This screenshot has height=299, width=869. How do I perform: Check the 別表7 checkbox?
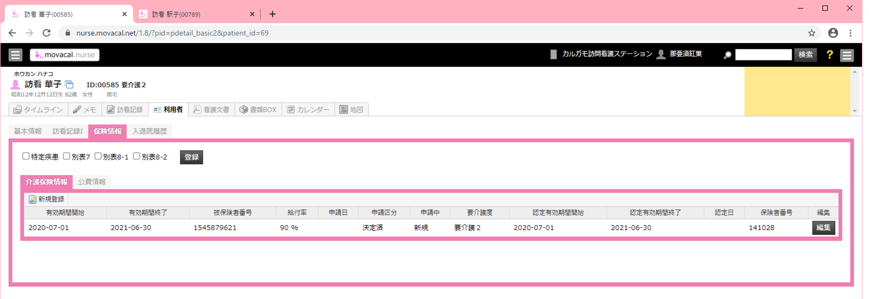click(x=67, y=156)
